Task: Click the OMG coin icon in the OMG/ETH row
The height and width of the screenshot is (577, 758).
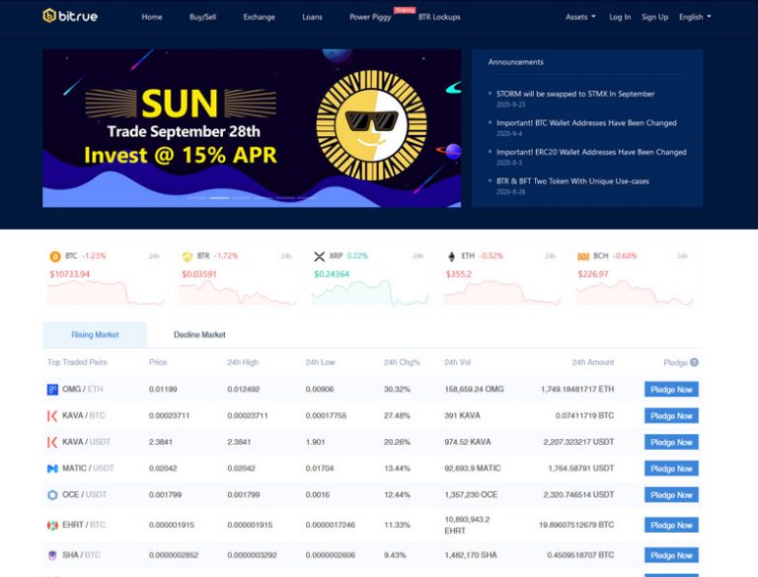Action: point(52,389)
